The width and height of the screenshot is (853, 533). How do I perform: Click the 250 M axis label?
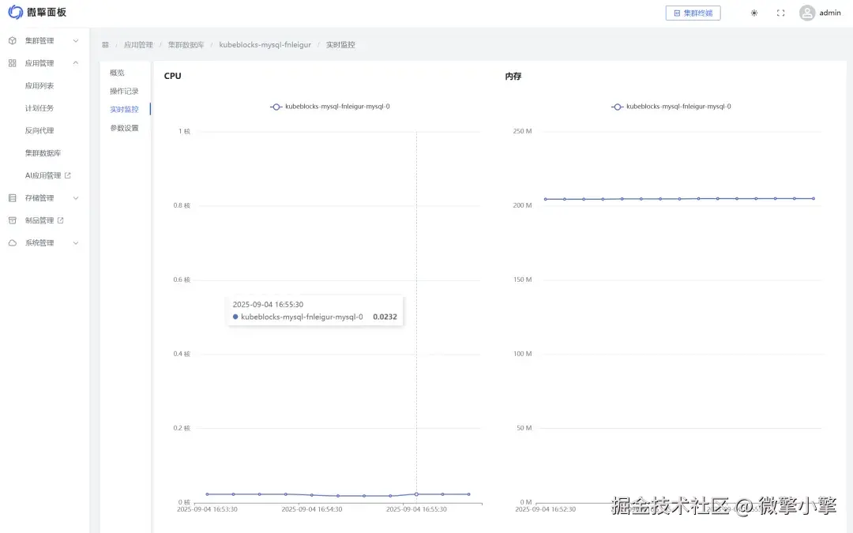[522, 131]
